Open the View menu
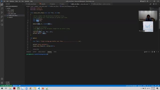 click(x=16, y=1)
